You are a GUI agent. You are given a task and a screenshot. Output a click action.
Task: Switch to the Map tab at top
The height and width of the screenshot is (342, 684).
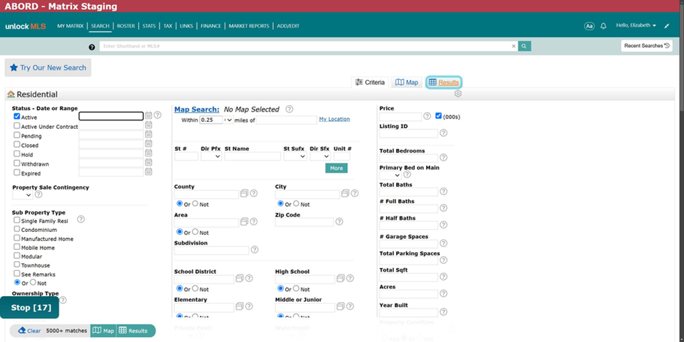(406, 82)
